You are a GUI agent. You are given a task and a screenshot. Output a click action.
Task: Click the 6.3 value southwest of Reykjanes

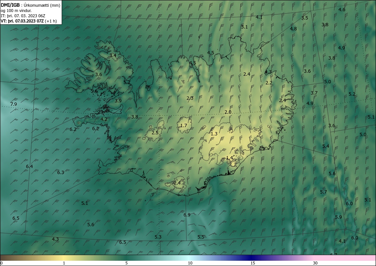pos(61,172)
